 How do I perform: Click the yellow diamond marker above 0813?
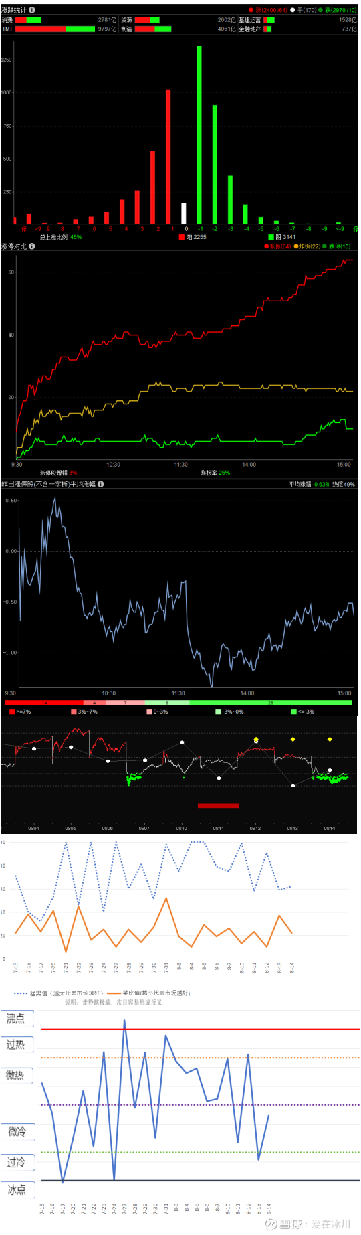[293, 740]
